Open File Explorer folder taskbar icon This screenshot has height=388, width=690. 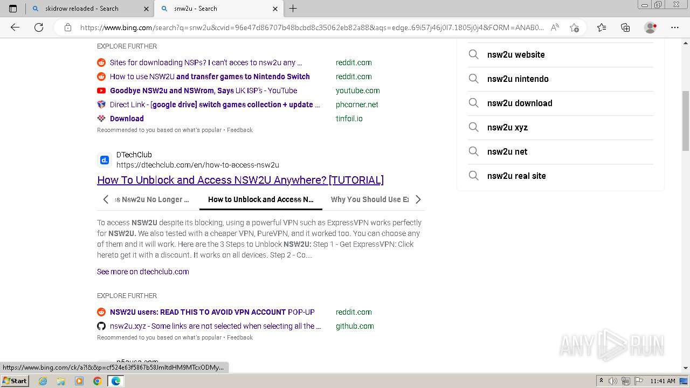pyautogui.click(x=61, y=381)
